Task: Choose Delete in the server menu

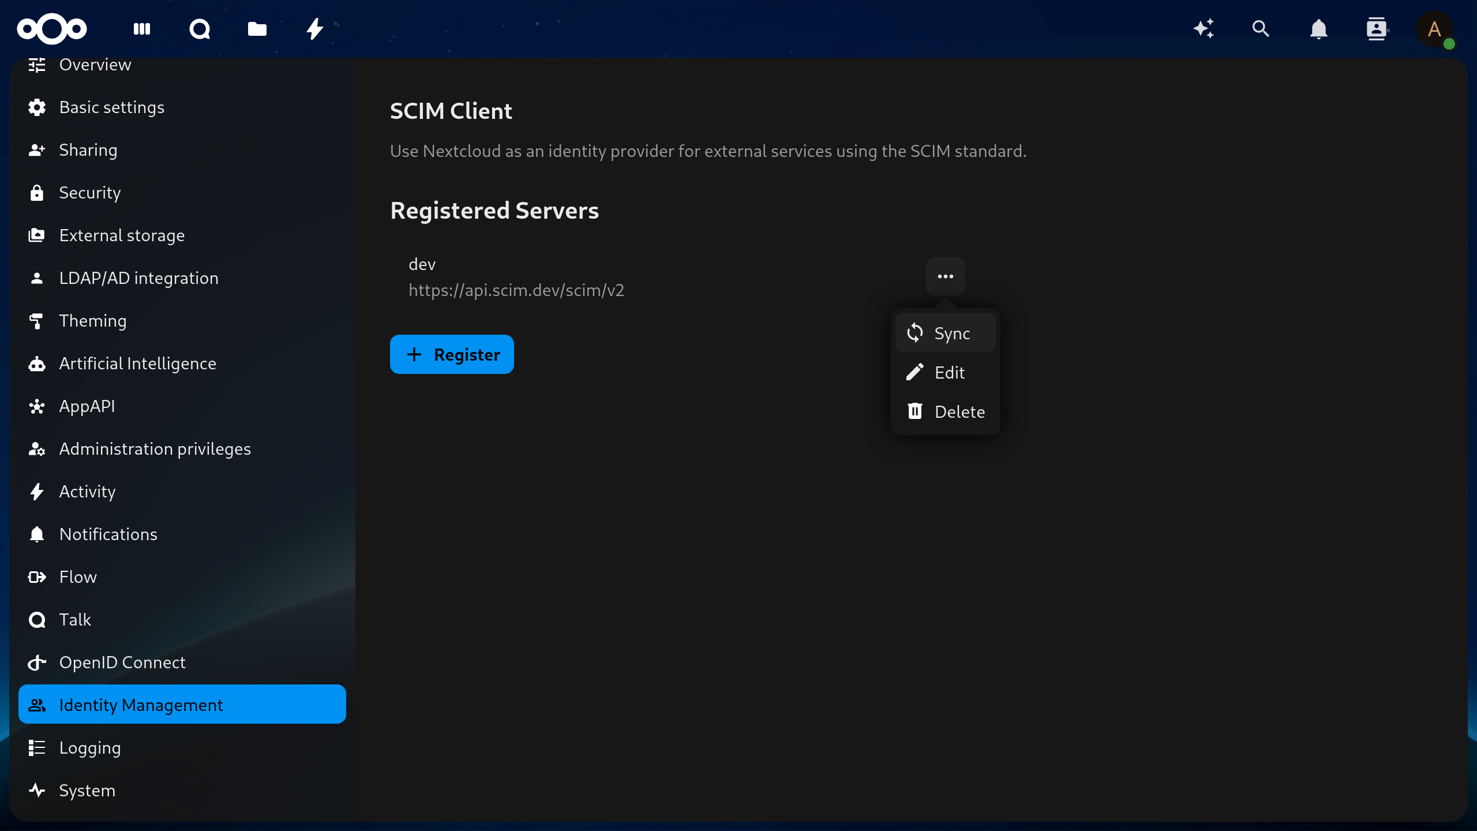Action: click(945, 411)
